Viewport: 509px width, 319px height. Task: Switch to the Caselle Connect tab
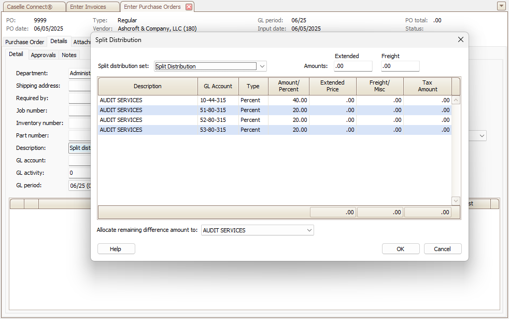point(33,7)
